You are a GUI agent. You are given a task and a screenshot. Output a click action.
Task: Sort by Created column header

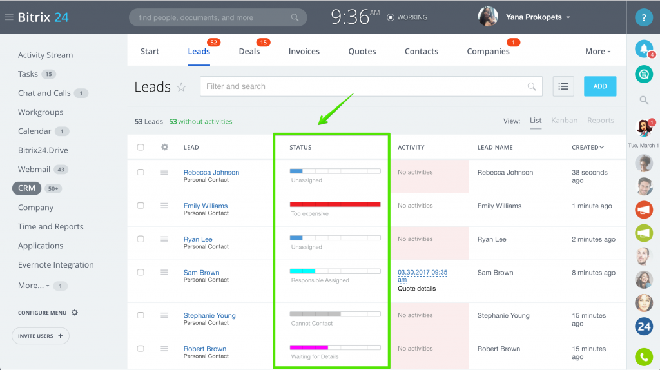tap(588, 148)
